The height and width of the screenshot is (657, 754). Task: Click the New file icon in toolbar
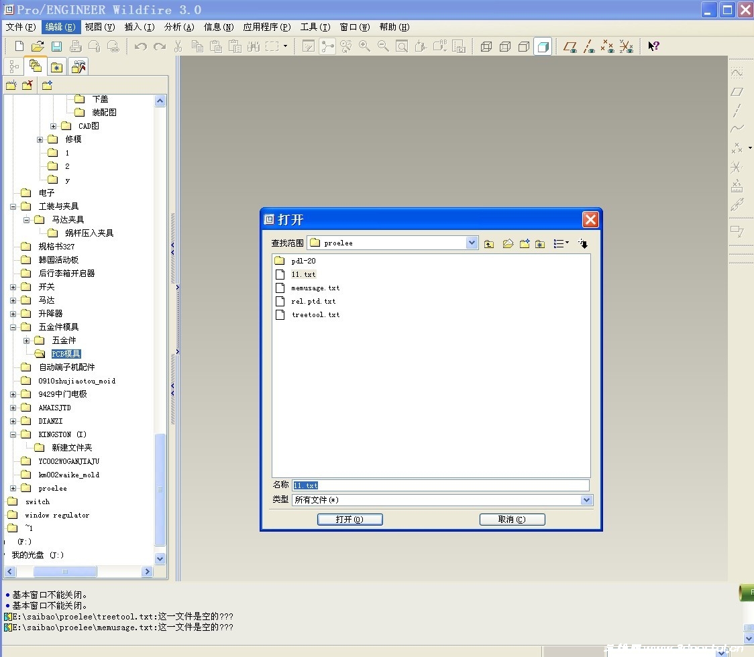tap(19, 46)
